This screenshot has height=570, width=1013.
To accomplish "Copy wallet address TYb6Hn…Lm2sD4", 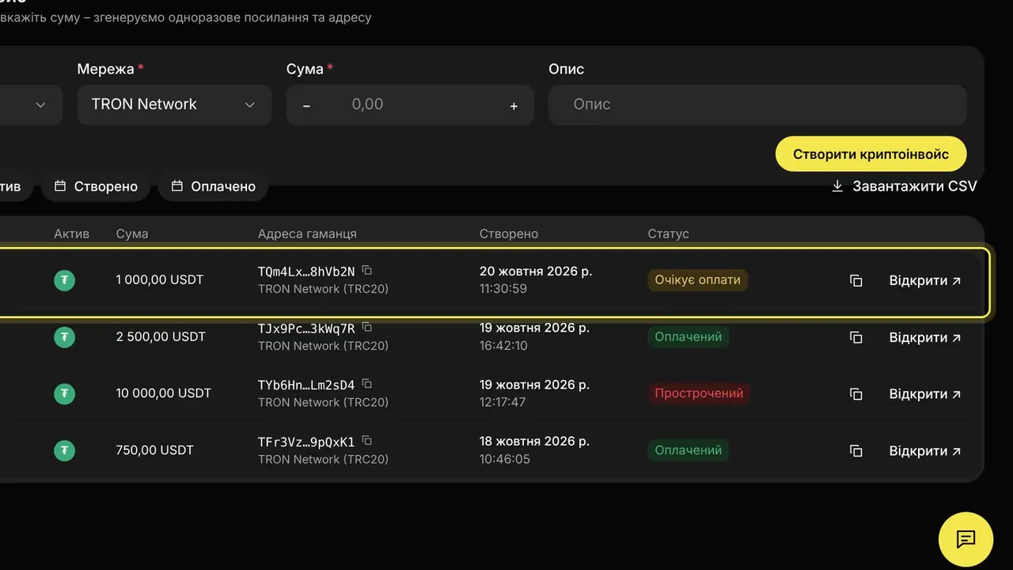I will [x=367, y=384].
